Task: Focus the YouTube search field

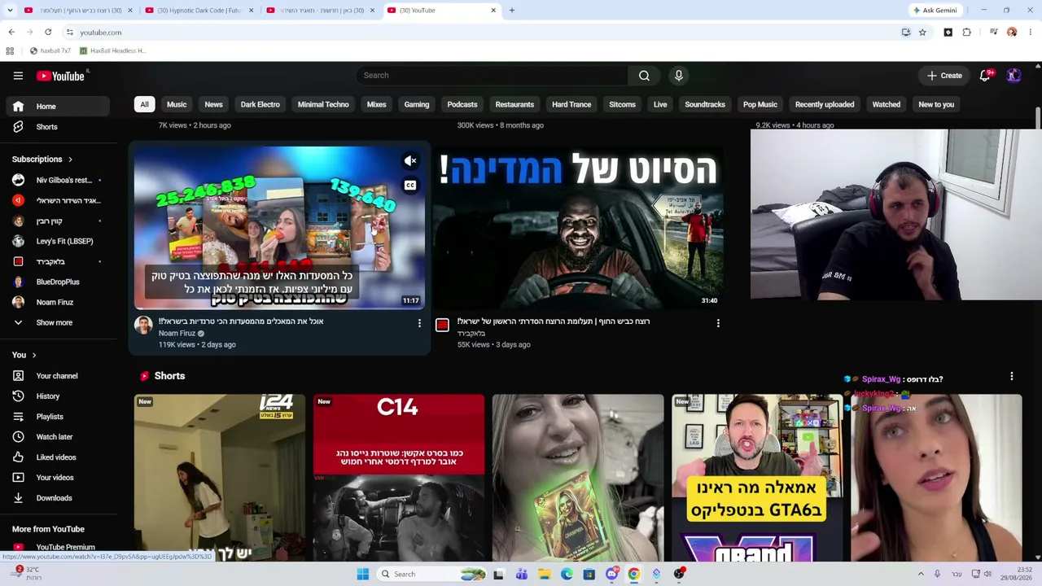Action: (x=491, y=76)
